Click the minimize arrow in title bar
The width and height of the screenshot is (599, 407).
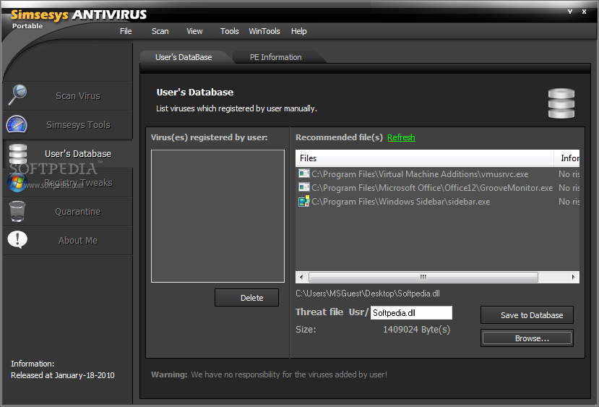point(570,12)
